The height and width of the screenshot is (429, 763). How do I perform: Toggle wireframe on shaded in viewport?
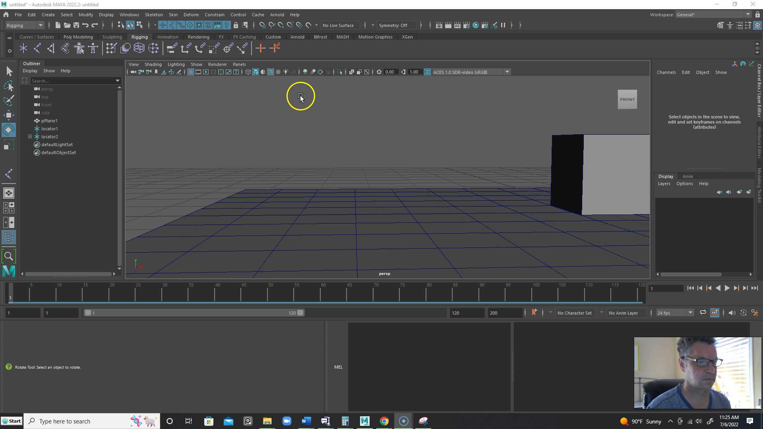pos(271,72)
